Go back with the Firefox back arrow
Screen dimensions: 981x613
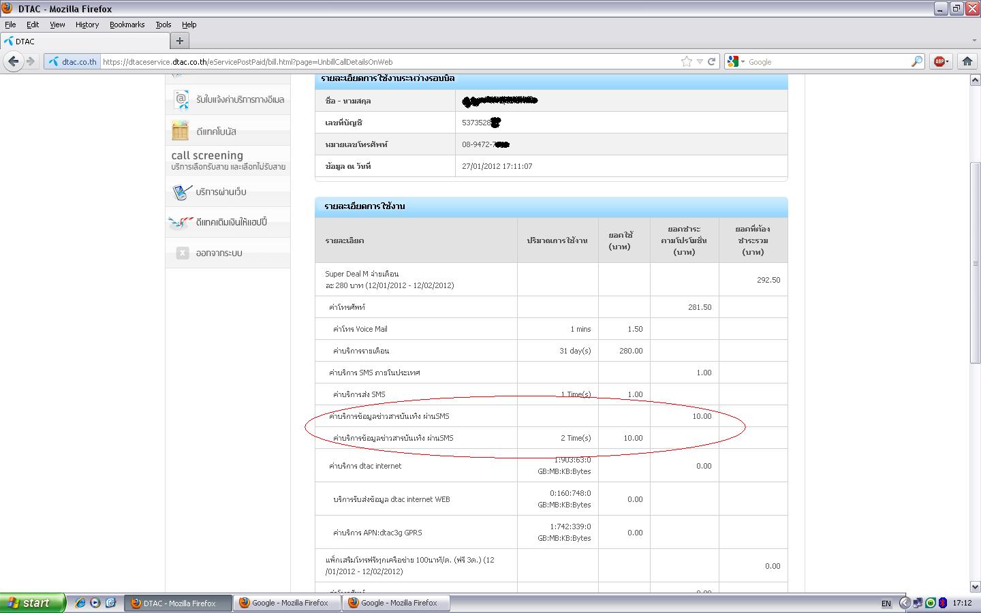point(13,61)
